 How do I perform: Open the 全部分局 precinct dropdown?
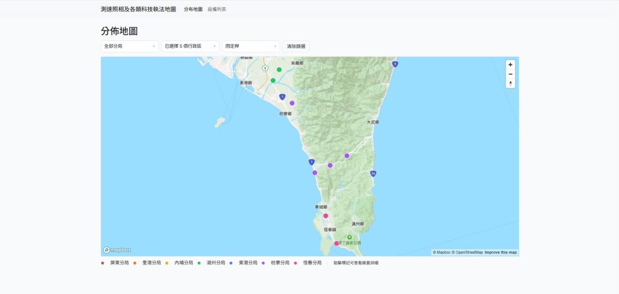129,46
